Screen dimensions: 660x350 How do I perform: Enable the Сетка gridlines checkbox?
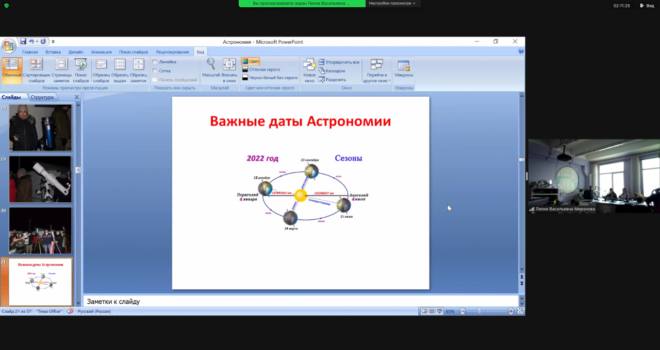click(155, 71)
